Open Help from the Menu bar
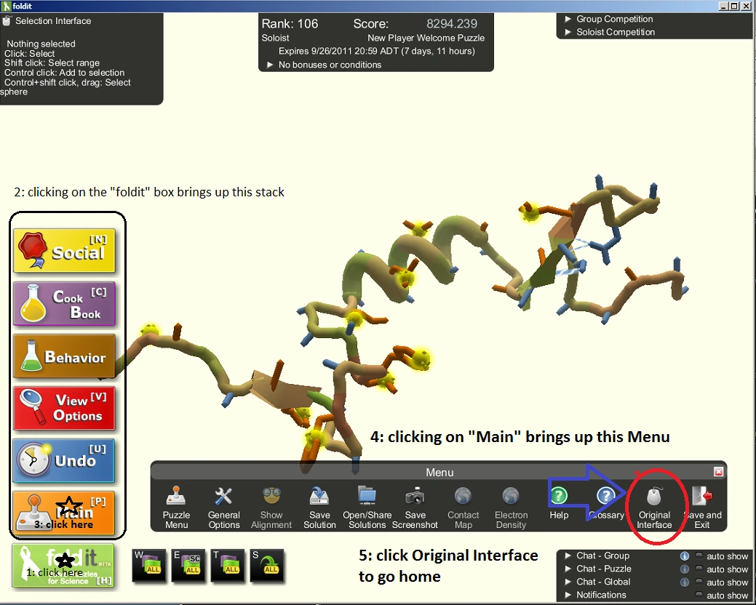Image resolution: width=756 pixels, height=605 pixels. click(559, 502)
